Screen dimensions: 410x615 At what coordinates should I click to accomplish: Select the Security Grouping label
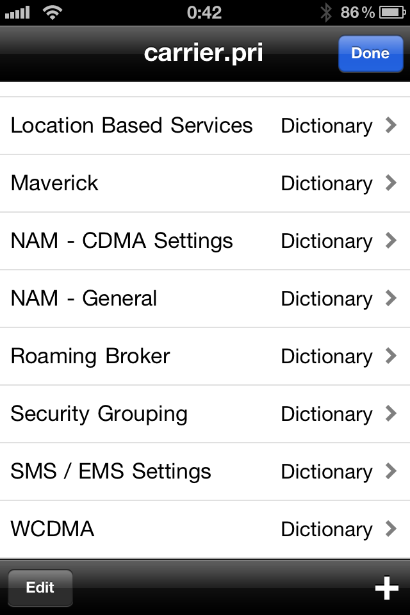point(99,414)
